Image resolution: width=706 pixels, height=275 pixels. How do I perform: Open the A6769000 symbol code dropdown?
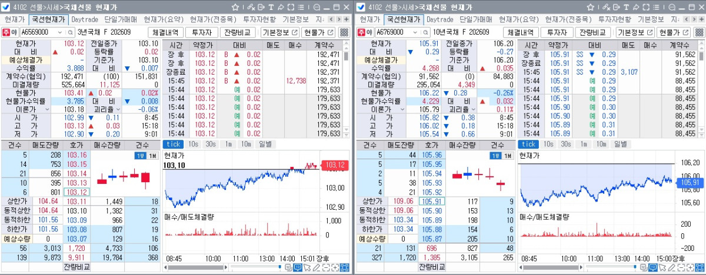tap(414, 32)
